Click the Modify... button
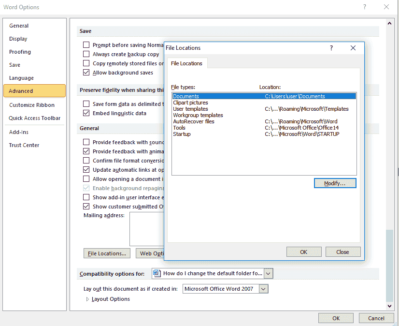This screenshot has width=399, height=326. point(335,183)
